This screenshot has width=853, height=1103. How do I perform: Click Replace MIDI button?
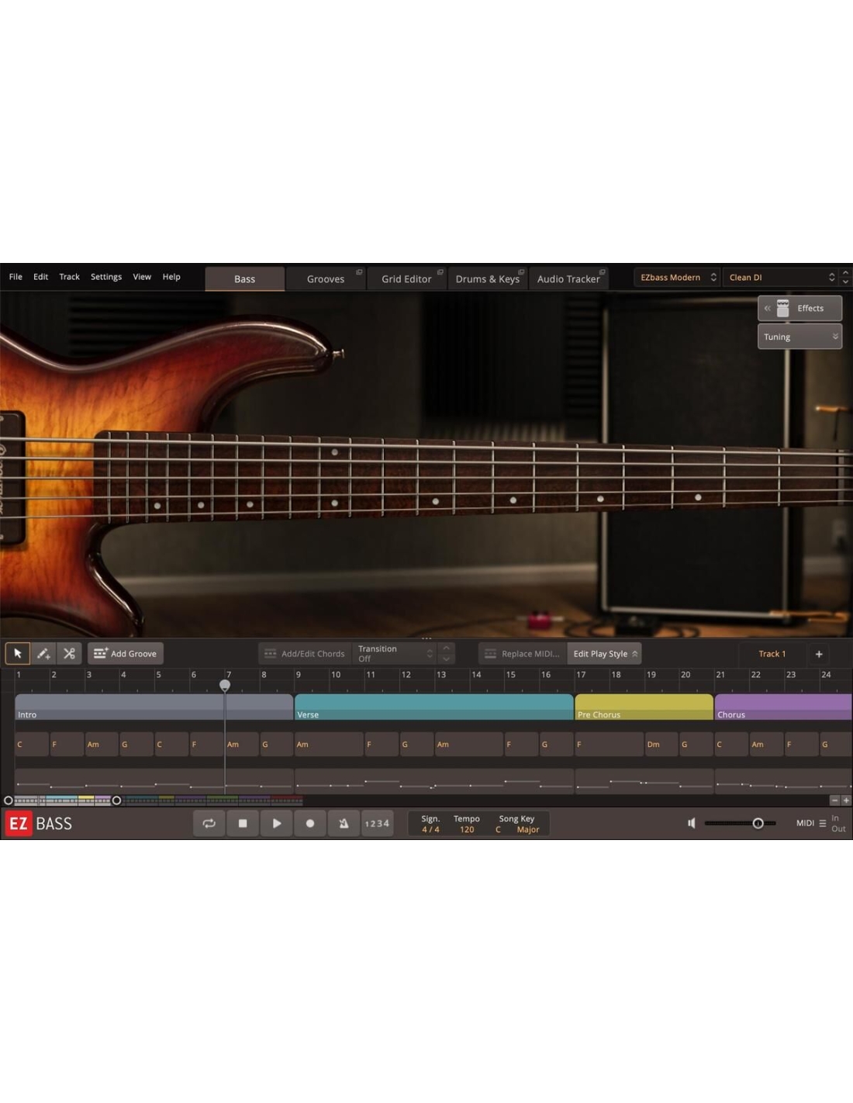(x=522, y=653)
